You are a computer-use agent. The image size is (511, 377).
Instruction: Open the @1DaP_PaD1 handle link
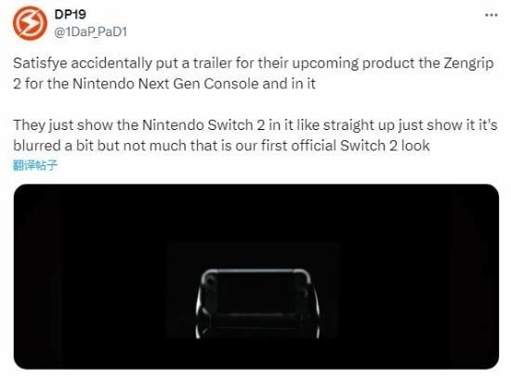[x=90, y=32]
